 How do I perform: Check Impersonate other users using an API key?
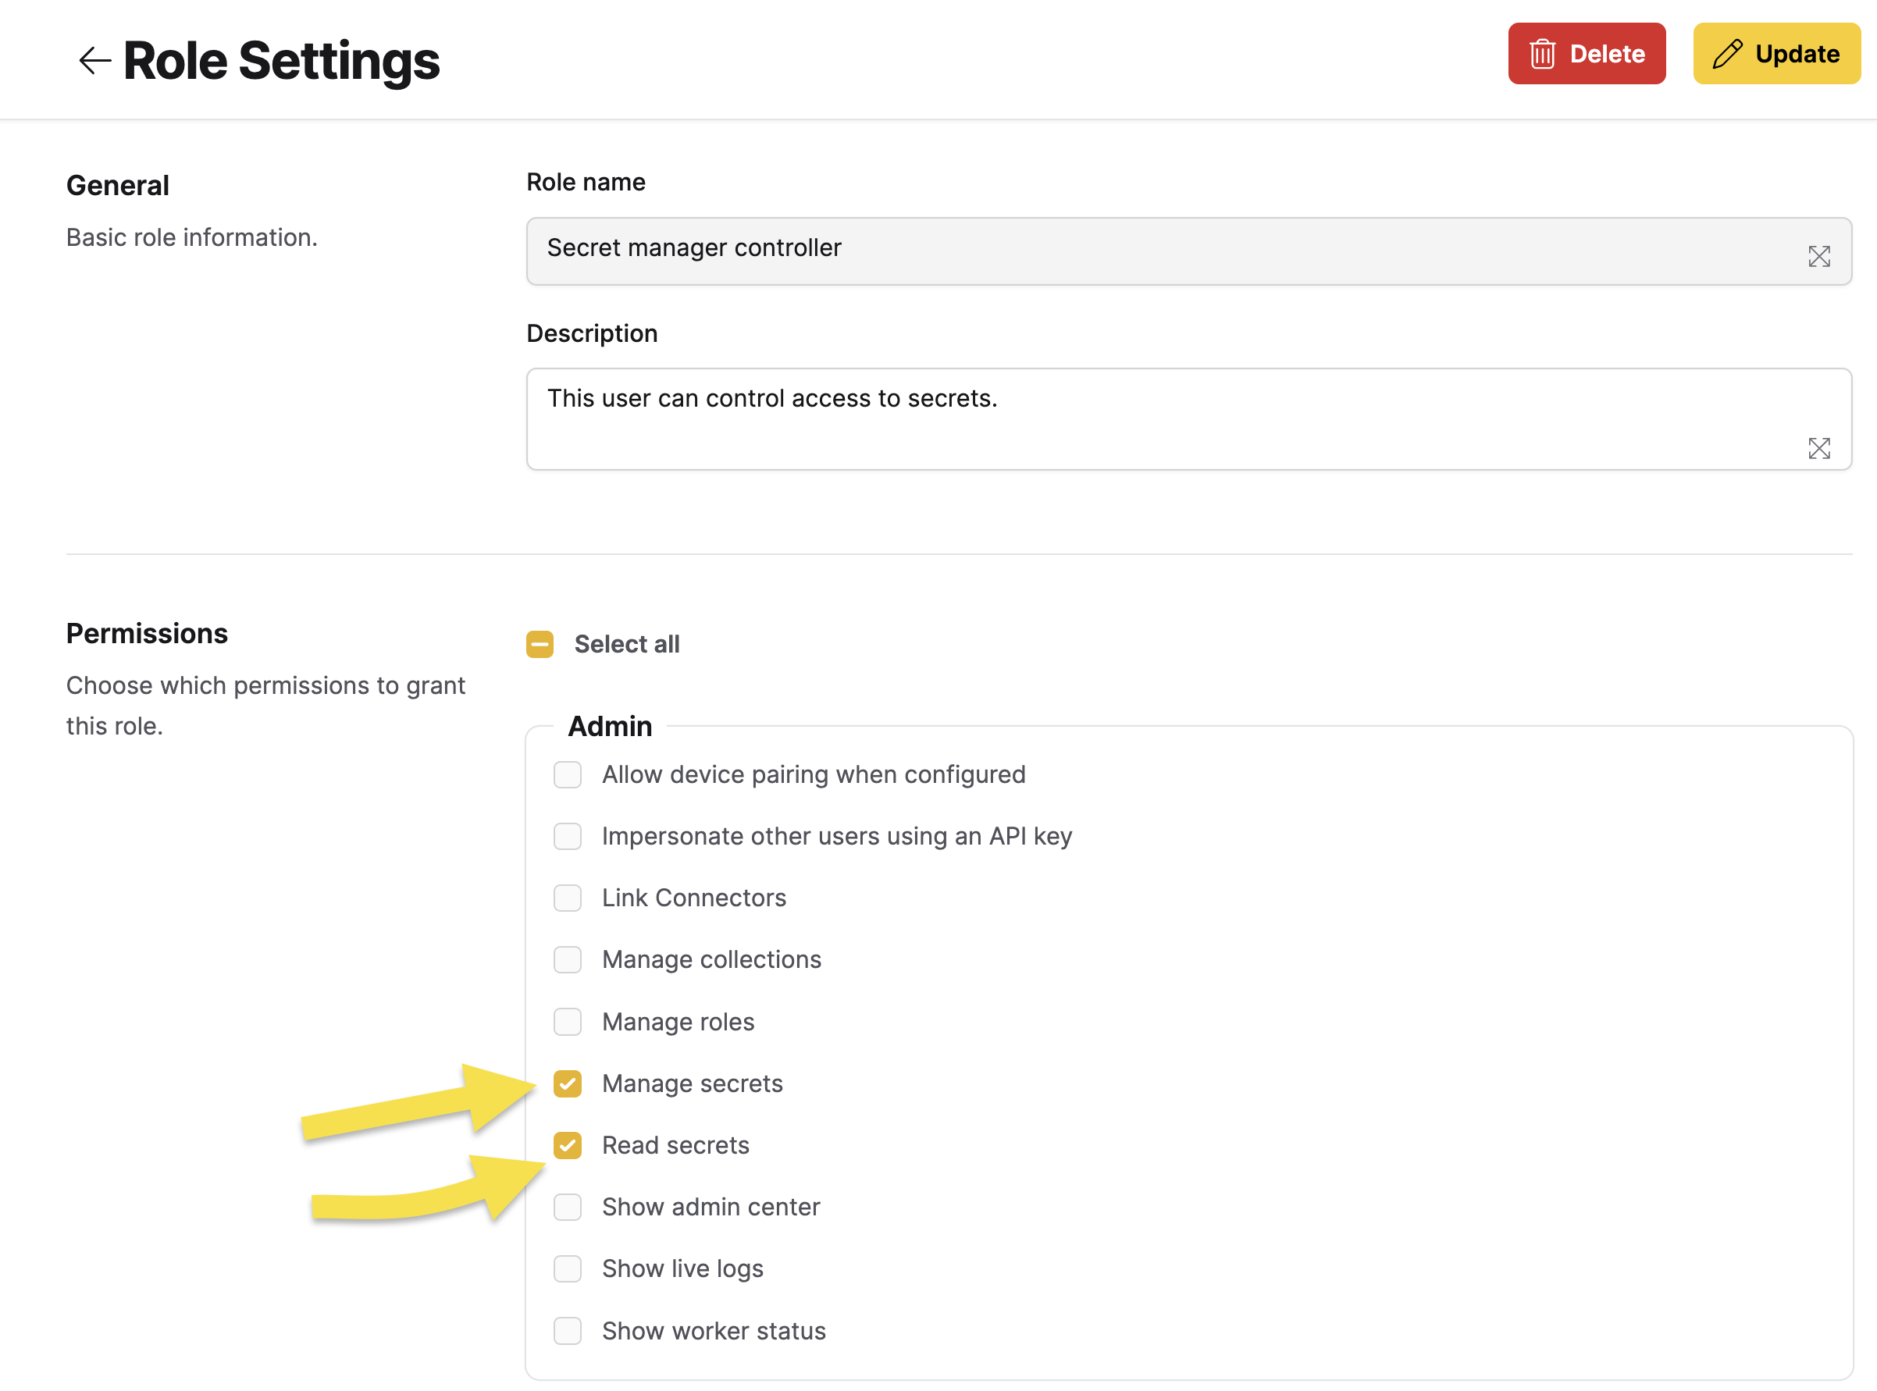click(x=568, y=836)
